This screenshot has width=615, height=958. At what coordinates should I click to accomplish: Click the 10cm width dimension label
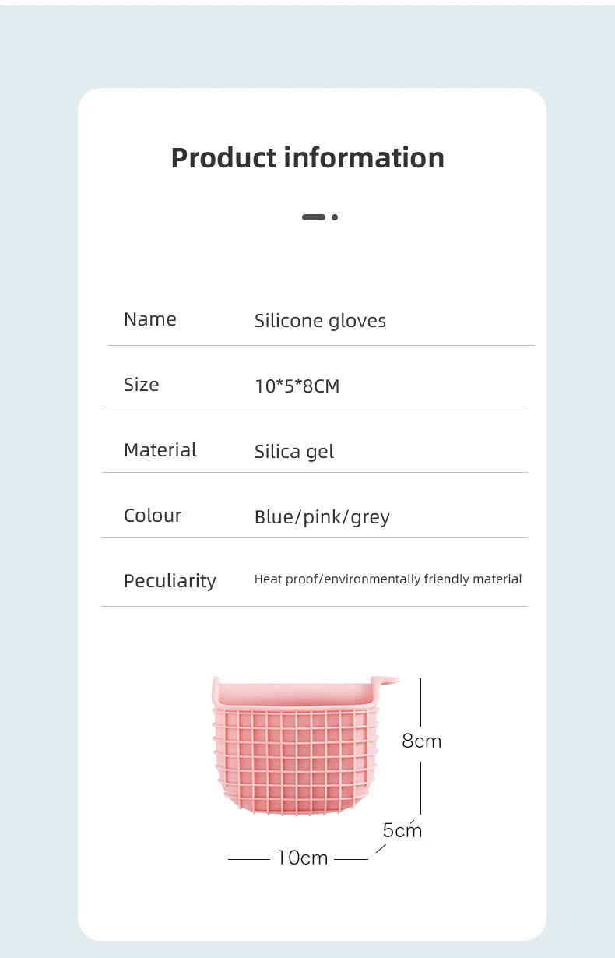(303, 858)
